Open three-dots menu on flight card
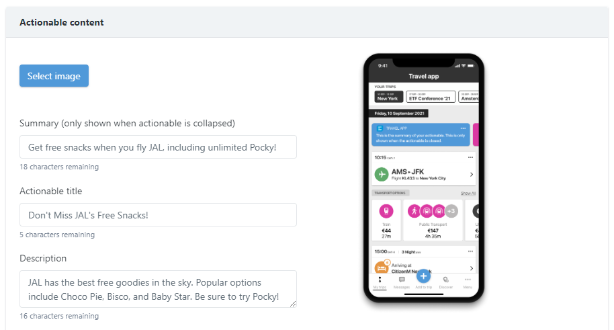Viewport: 614px width, 330px height. (x=470, y=157)
